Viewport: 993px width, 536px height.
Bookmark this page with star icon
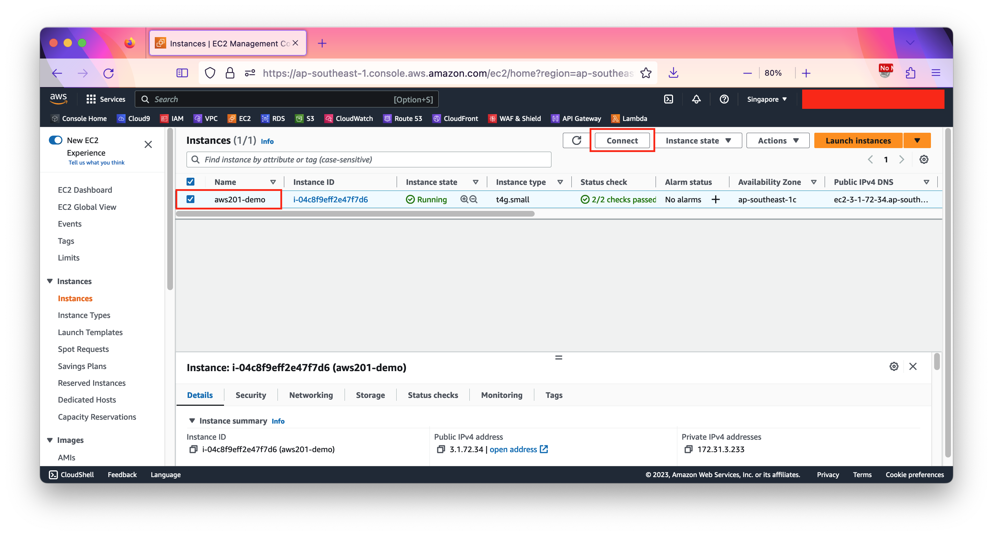(x=646, y=73)
